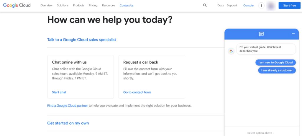
Task: Click the Start free button
Action: coord(289,6)
